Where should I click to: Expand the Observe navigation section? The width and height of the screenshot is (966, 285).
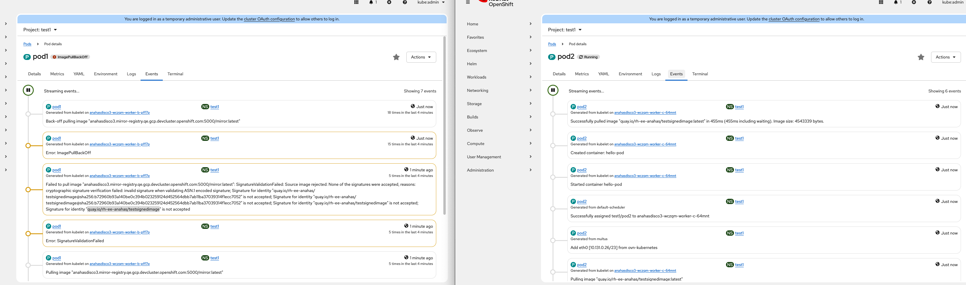(x=499, y=130)
